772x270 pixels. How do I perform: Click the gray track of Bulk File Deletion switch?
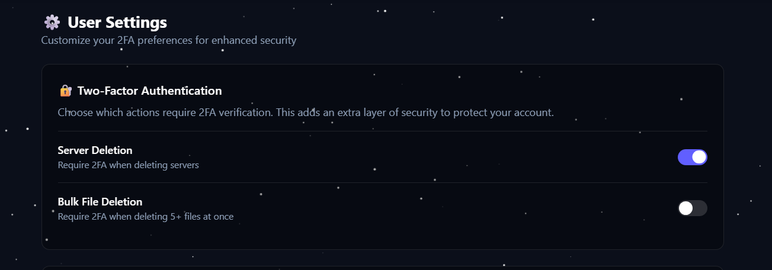(700, 208)
